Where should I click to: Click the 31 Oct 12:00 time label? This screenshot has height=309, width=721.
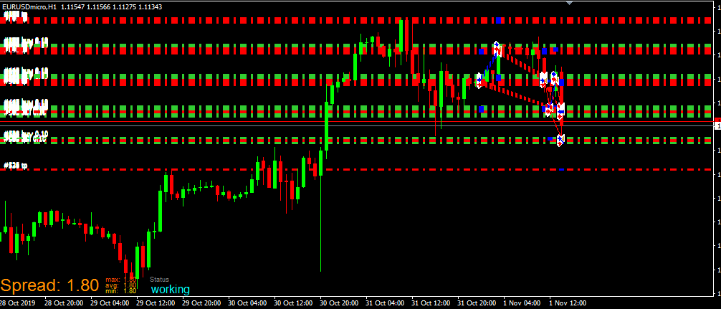(x=431, y=303)
